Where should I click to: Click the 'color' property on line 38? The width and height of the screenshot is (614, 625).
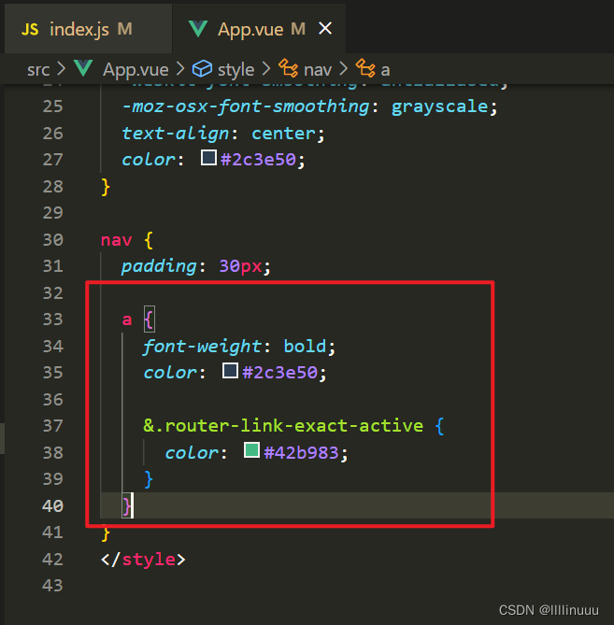[192, 453]
